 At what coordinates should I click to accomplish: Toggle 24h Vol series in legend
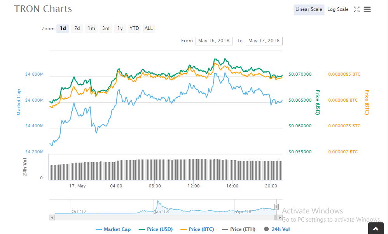277,229
